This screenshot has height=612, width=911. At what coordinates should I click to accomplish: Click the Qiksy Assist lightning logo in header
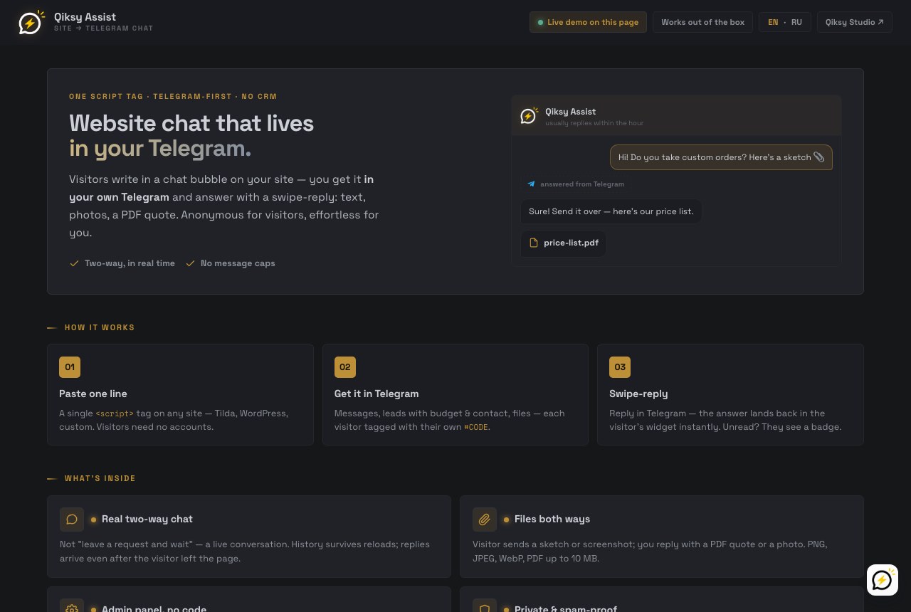[31, 23]
